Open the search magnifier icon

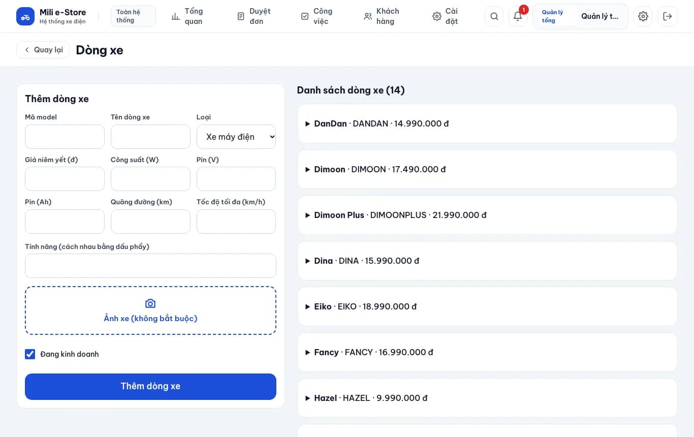click(494, 16)
